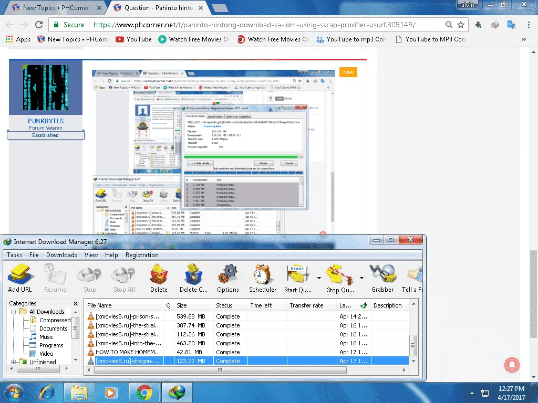Open the Downloads menu
Image resolution: width=538 pixels, height=403 pixels.
(x=62, y=255)
